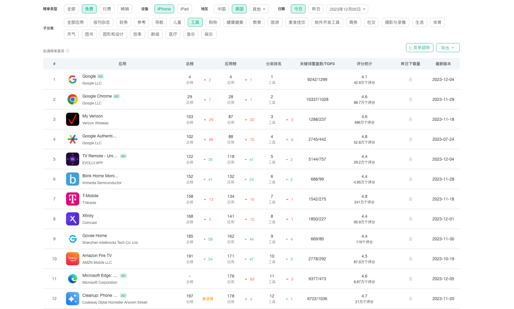Open the Microsoft Edge app icon
Image resolution: width=514 pixels, height=309 pixels.
[x=72, y=279]
